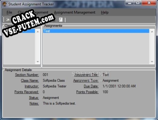Image resolution: width=158 pixels, height=120 pixels.
Task: Click Assignments list scroll up arrow
Action: [x=152, y=32]
